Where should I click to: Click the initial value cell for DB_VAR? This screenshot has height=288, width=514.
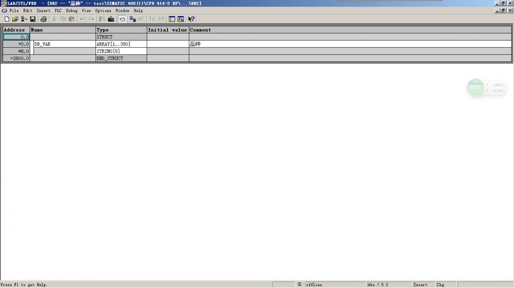[168, 44]
